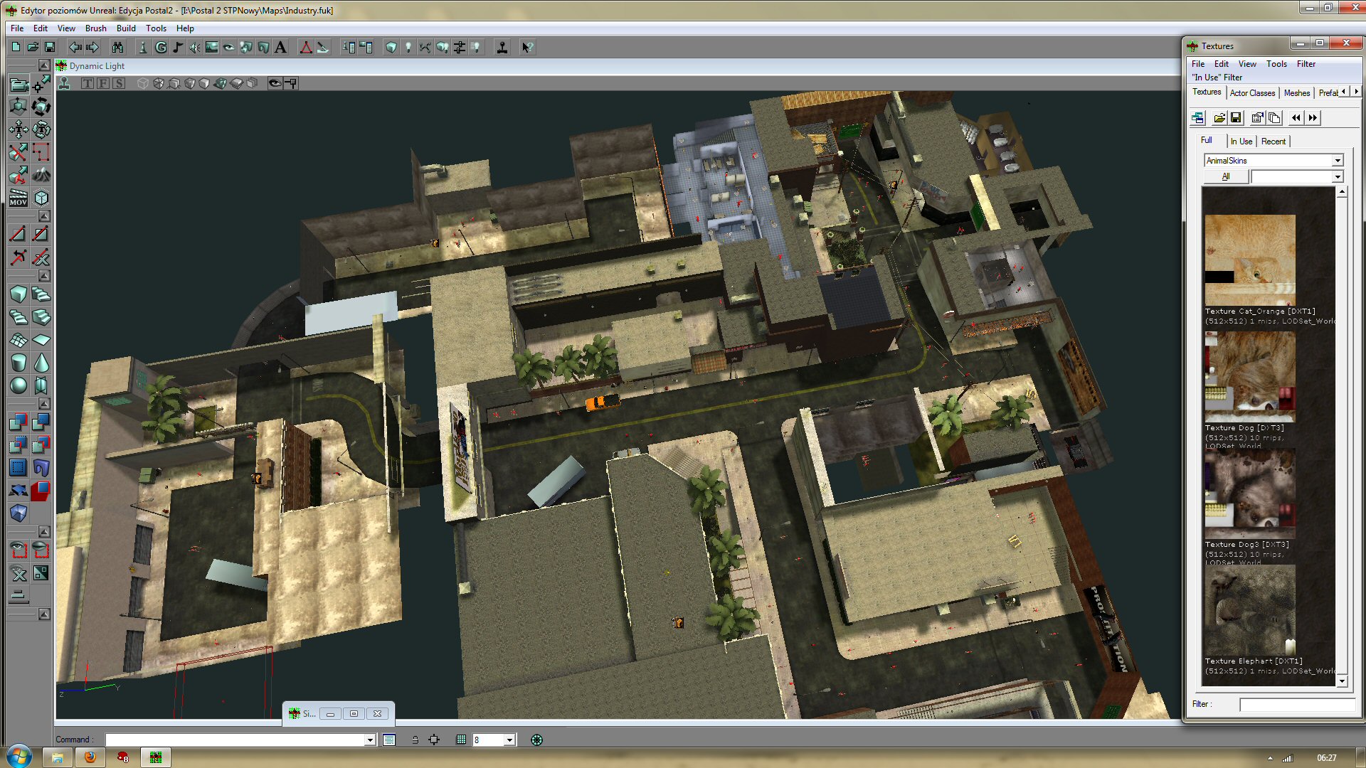
Task: Select the Vertex Editing tool
Action: (x=41, y=85)
